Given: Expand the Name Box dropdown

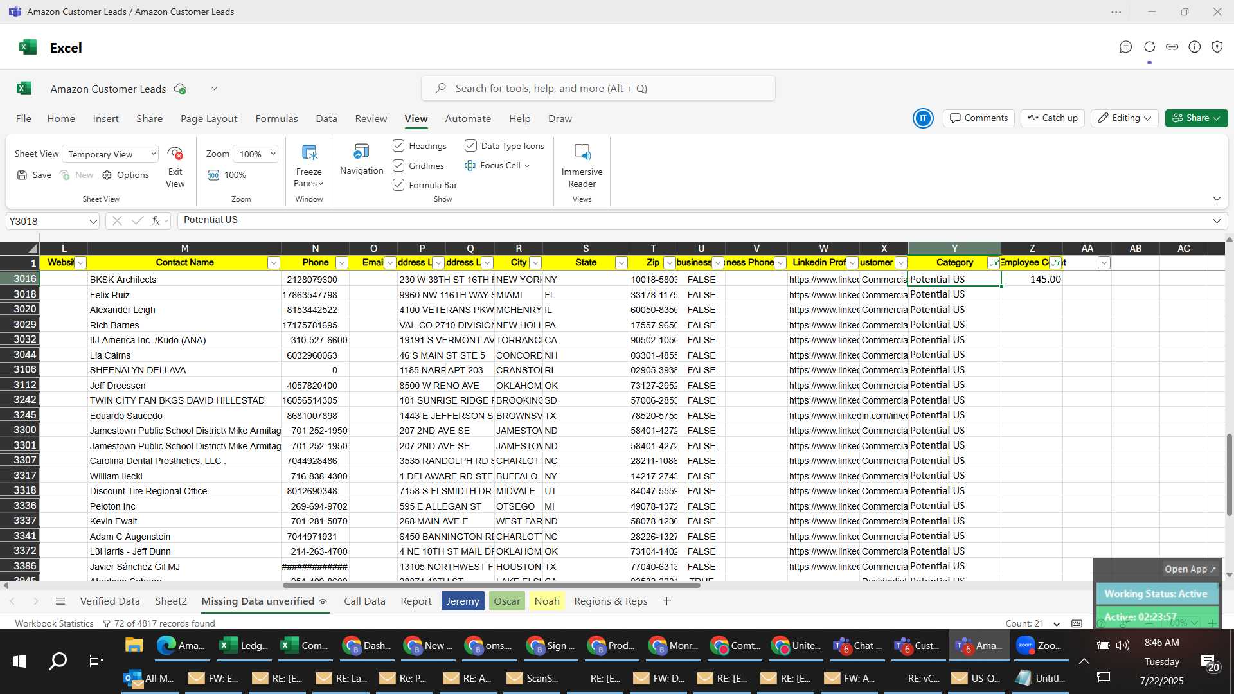Looking at the screenshot, I should pyautogui.click(x=93, y=222).
